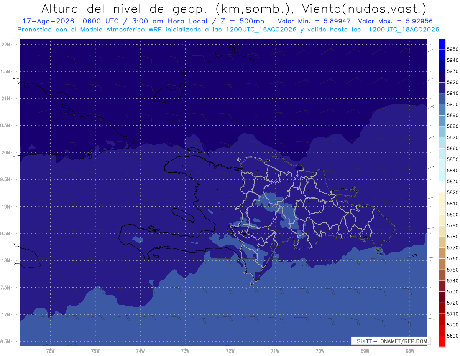
Task: Click the legend swatch between 5900 and 5910
Action: click(x=442, y=99)
